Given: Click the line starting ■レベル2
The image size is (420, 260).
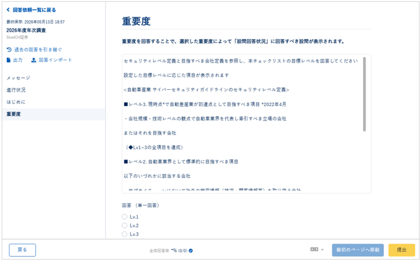Looking at the screenshot, I should [181, 162].
